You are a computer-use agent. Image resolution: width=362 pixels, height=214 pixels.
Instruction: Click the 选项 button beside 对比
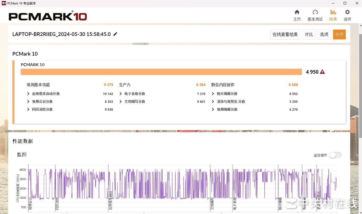click(324, 35)
